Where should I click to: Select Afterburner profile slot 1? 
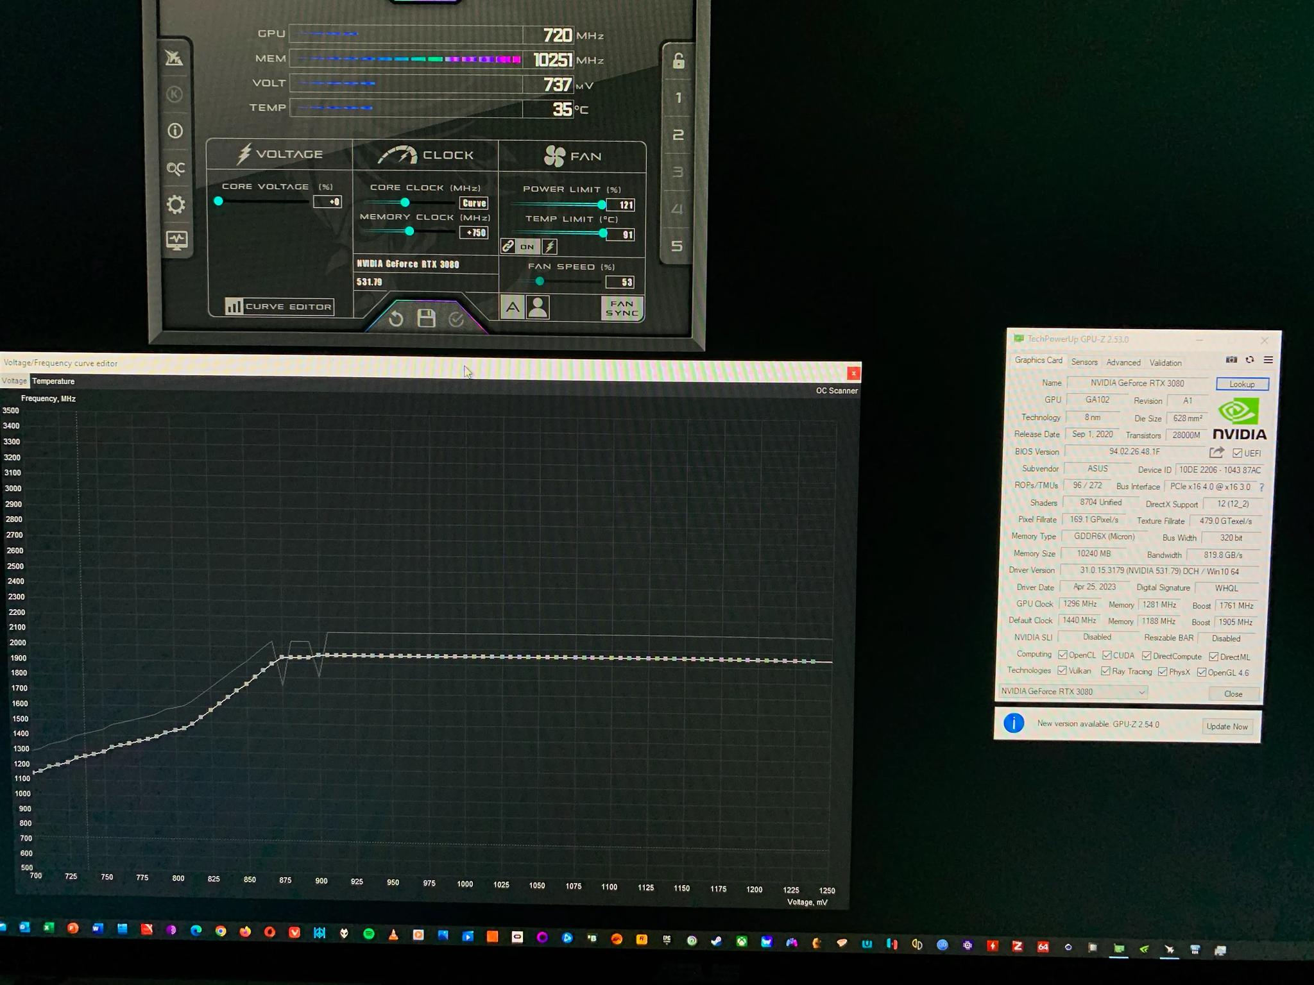tap(678, 98)
